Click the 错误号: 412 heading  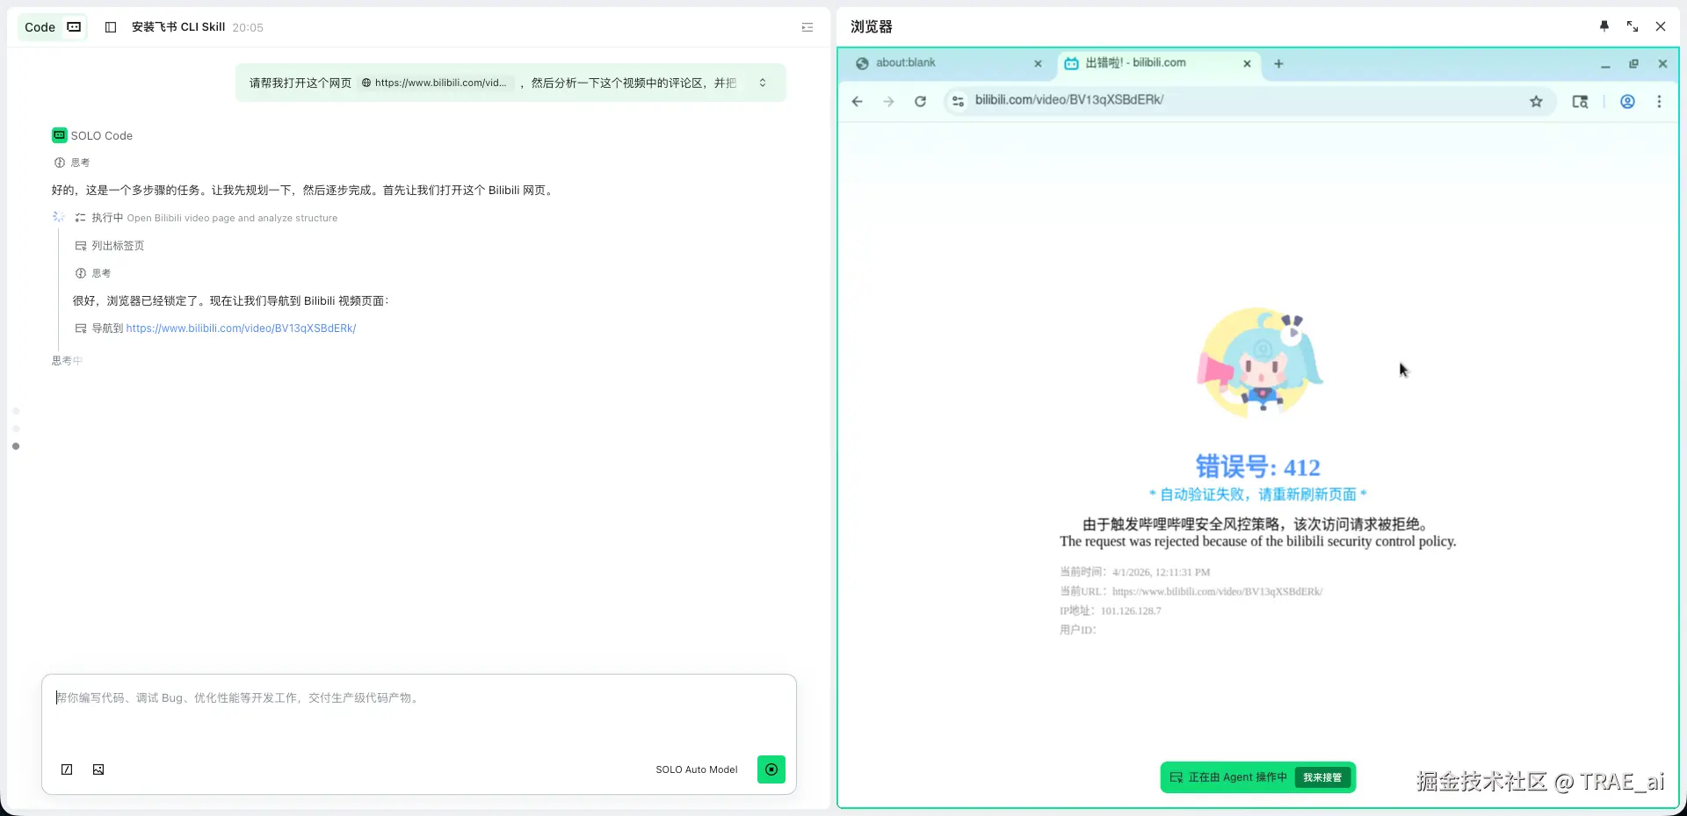[x=1257, y=466]
